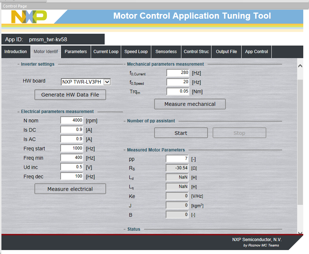Image resolution: width=309 pixels, height=254 pixels.
Task: Go to the Current Loop tab
Action: (106, 52)
